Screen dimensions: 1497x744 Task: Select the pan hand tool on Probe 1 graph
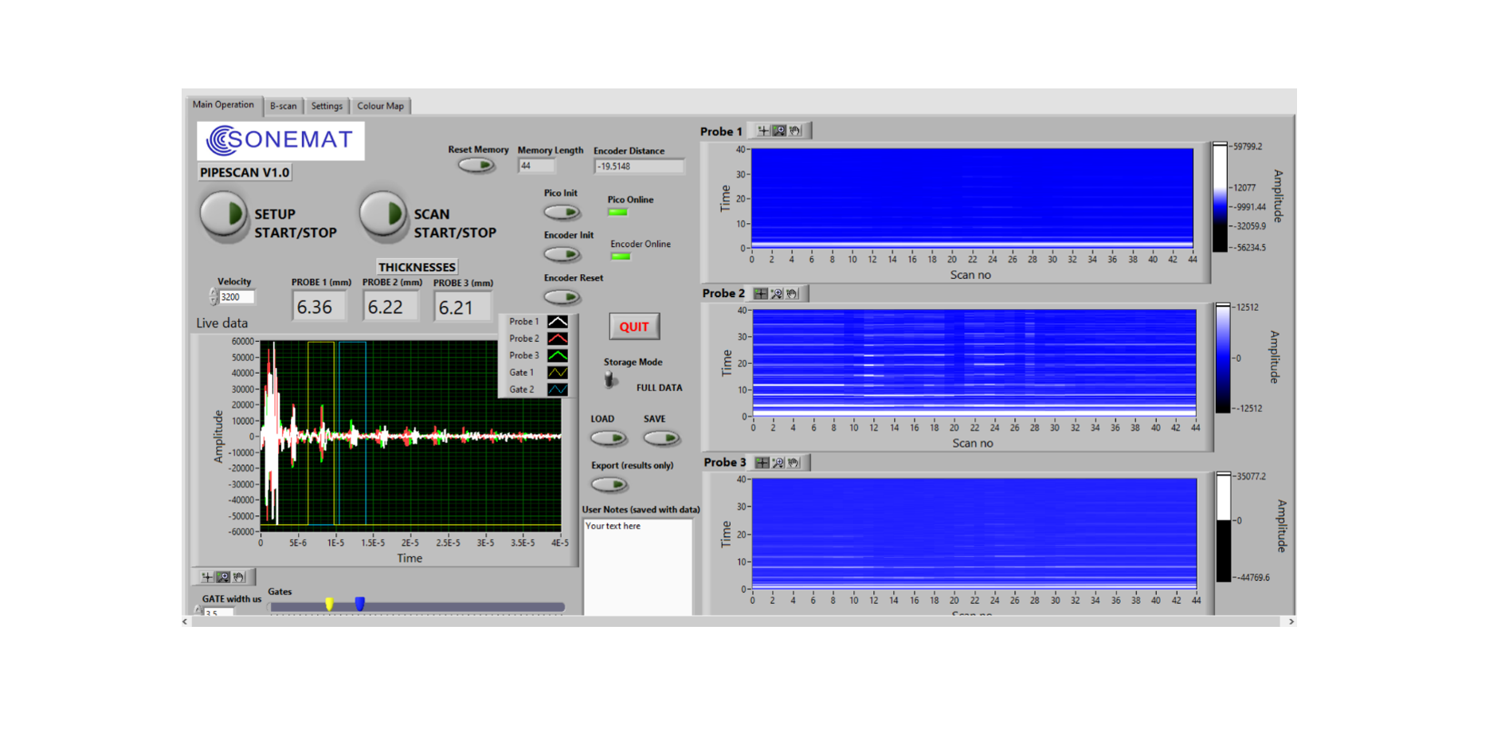pyautogui.click(x=795, y=131)
